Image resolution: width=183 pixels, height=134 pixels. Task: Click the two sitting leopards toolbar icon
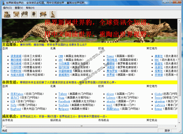tap(7, 14)
